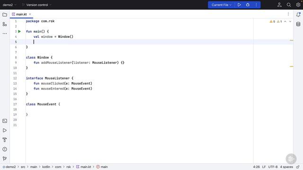Click 'window' variable on line 4
Screen dimensions: 303x170
tap(47, 37)
